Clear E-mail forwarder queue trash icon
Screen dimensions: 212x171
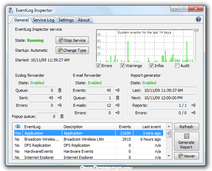tap(117, 98)
